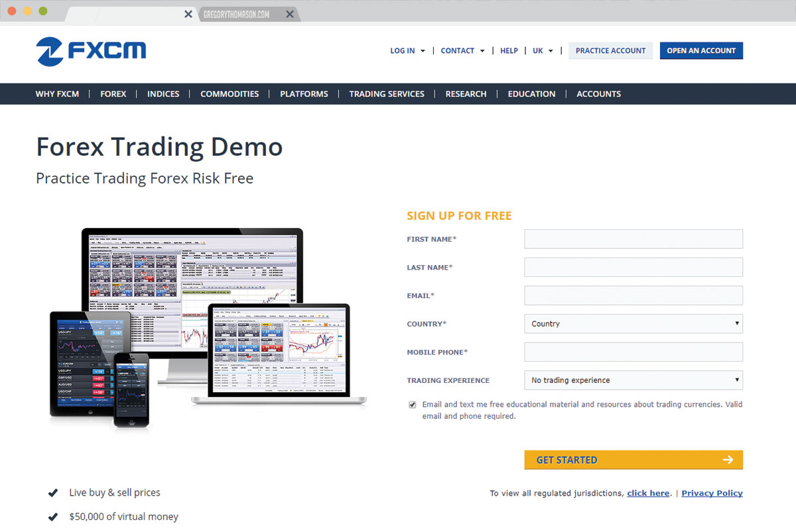This screenshot has height=532, width=796.
Task: Open the Privacy Policy link
Action: tap(712, 494)
